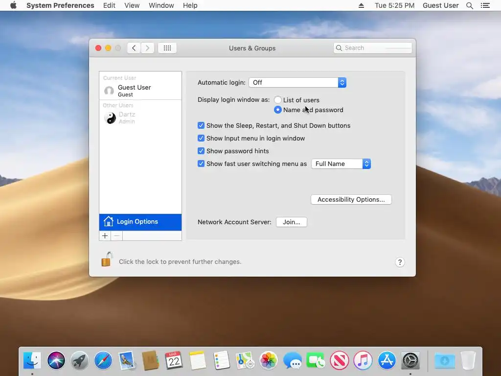Image resolution: width=501 pixels, height=376 pixels.
Task: Open Photos app in Dock
Action: tap(269, 360)
